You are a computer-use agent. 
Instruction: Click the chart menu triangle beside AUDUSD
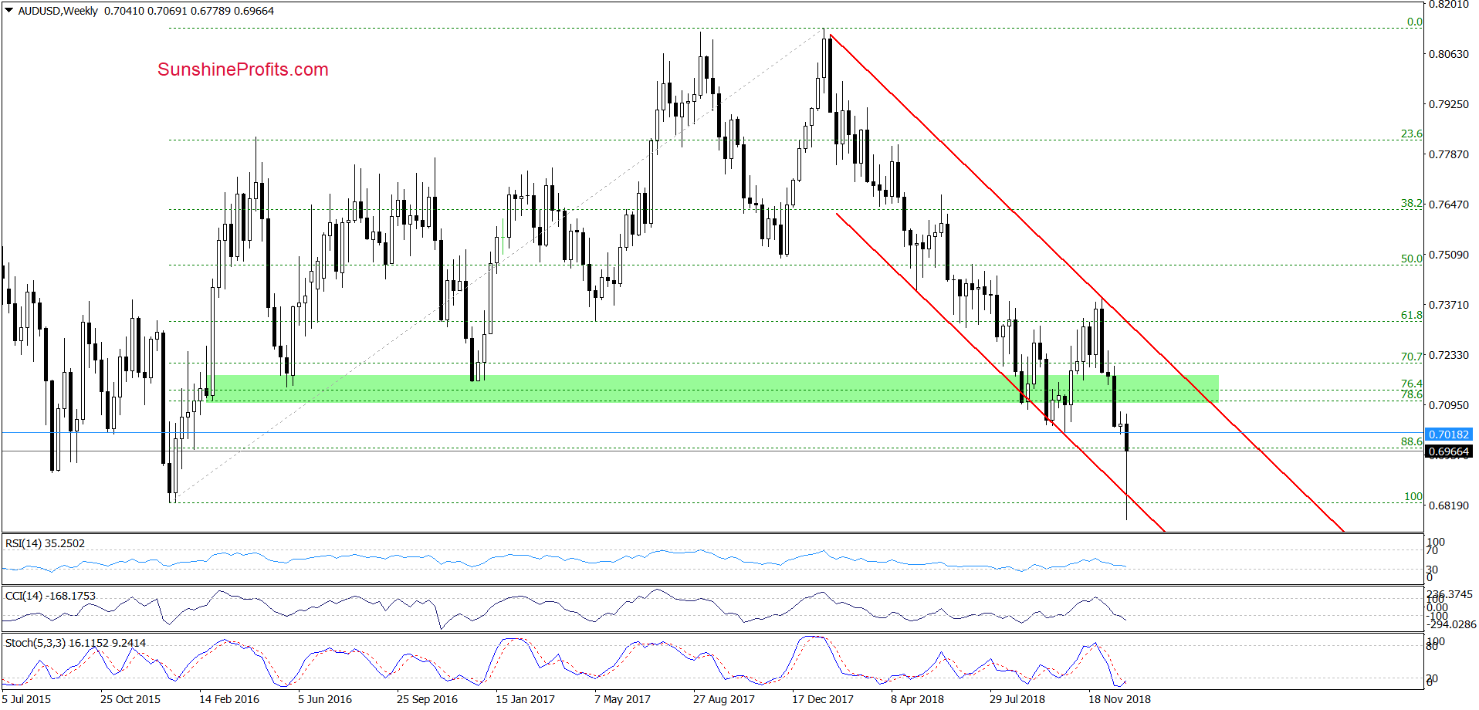coord(9,11)
